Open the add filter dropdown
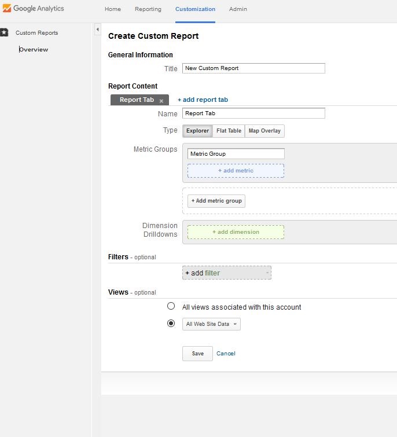Viewport: 397px width, 437px height. (x=227, y=273)
